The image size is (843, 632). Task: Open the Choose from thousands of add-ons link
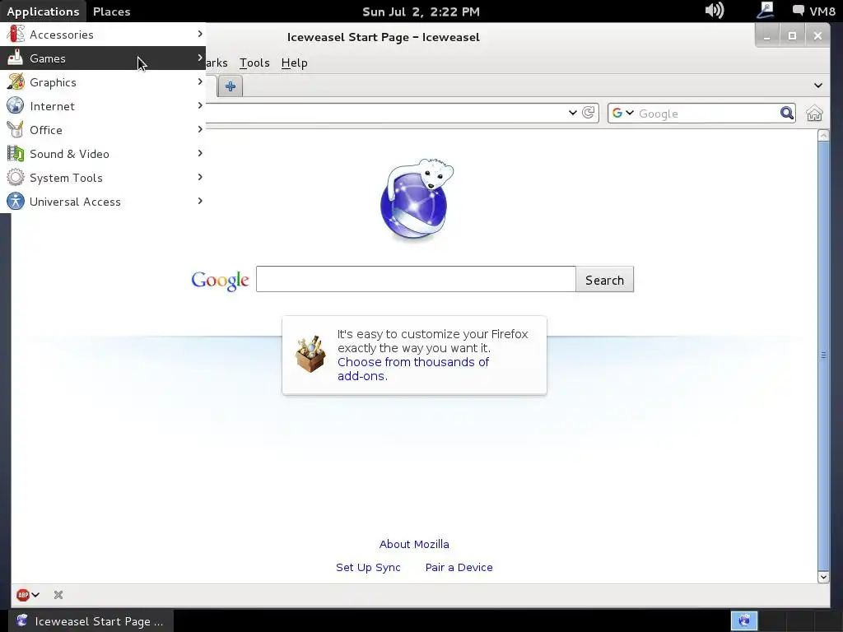(413, 369)
